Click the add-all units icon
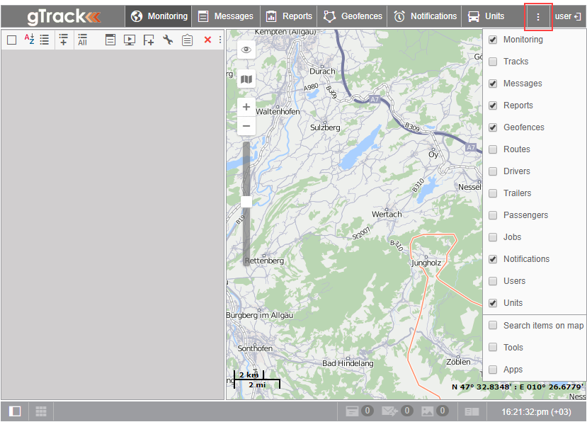Viewport: 587px width, 422px height. (82, 40)
